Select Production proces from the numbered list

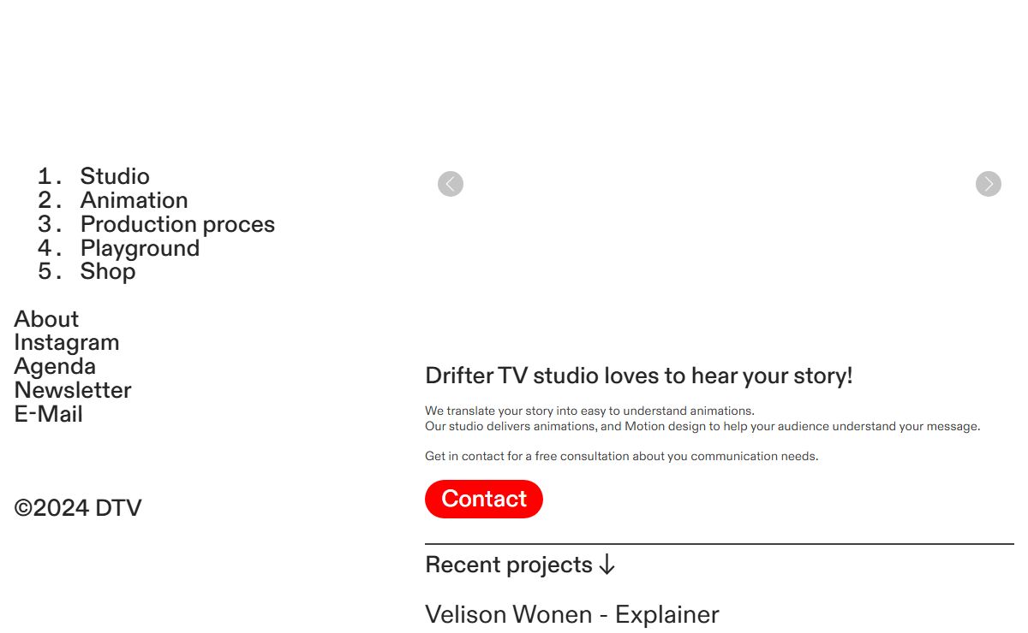tap(177, 224)
